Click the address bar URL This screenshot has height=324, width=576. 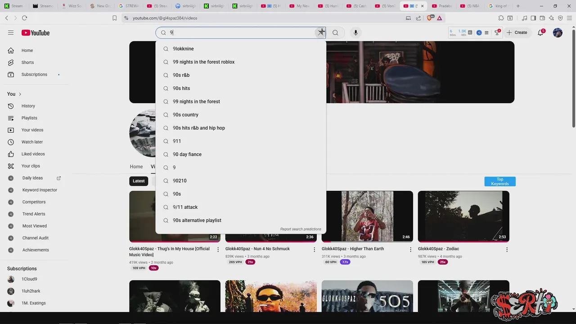(165, 18)
